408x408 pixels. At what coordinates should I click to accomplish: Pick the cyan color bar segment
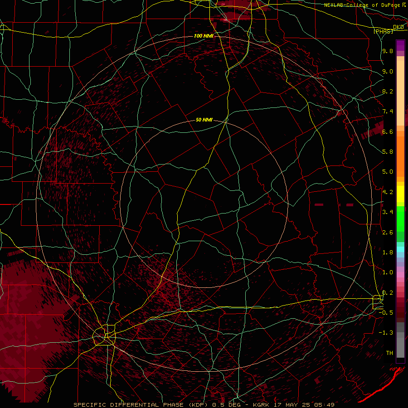(x=400, y=249)
